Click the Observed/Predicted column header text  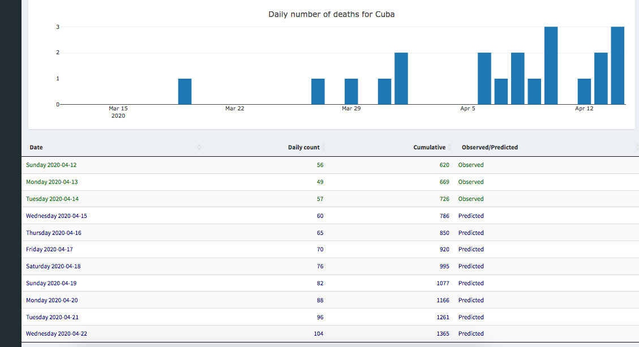490,147
